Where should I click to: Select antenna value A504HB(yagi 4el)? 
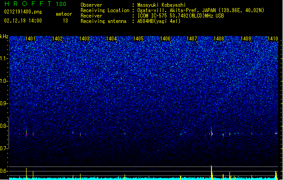[x=159, y=21]
